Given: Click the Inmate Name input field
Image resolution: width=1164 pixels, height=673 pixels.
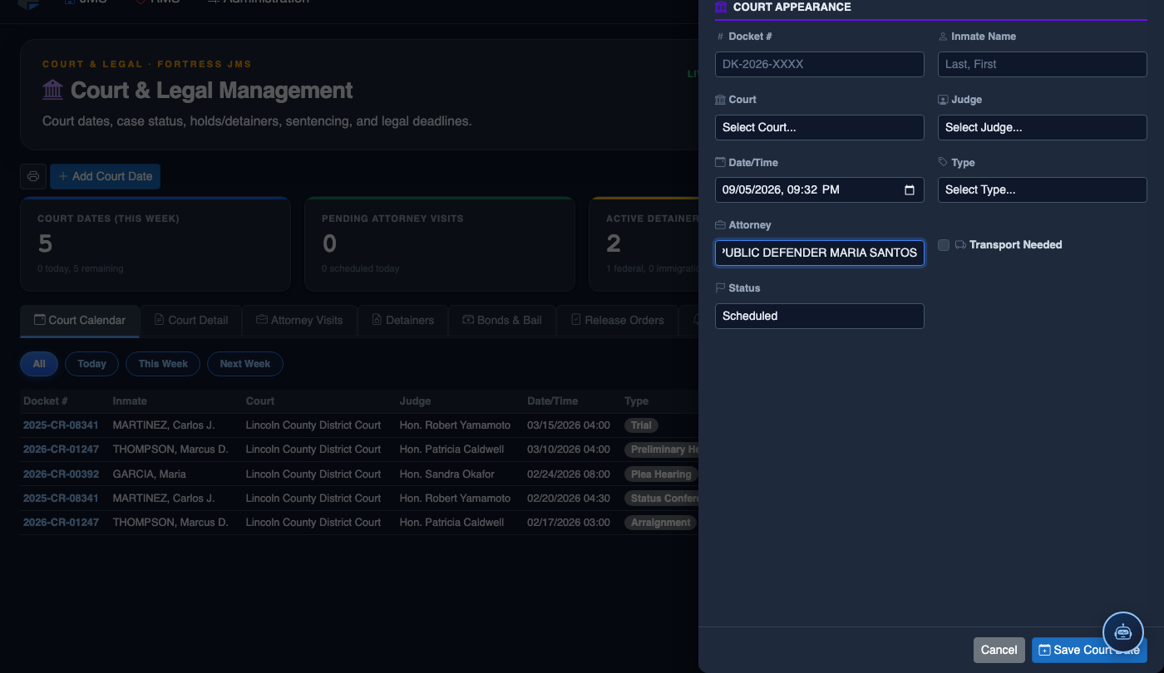Looking at the screenshot, I should (1042, 64).
